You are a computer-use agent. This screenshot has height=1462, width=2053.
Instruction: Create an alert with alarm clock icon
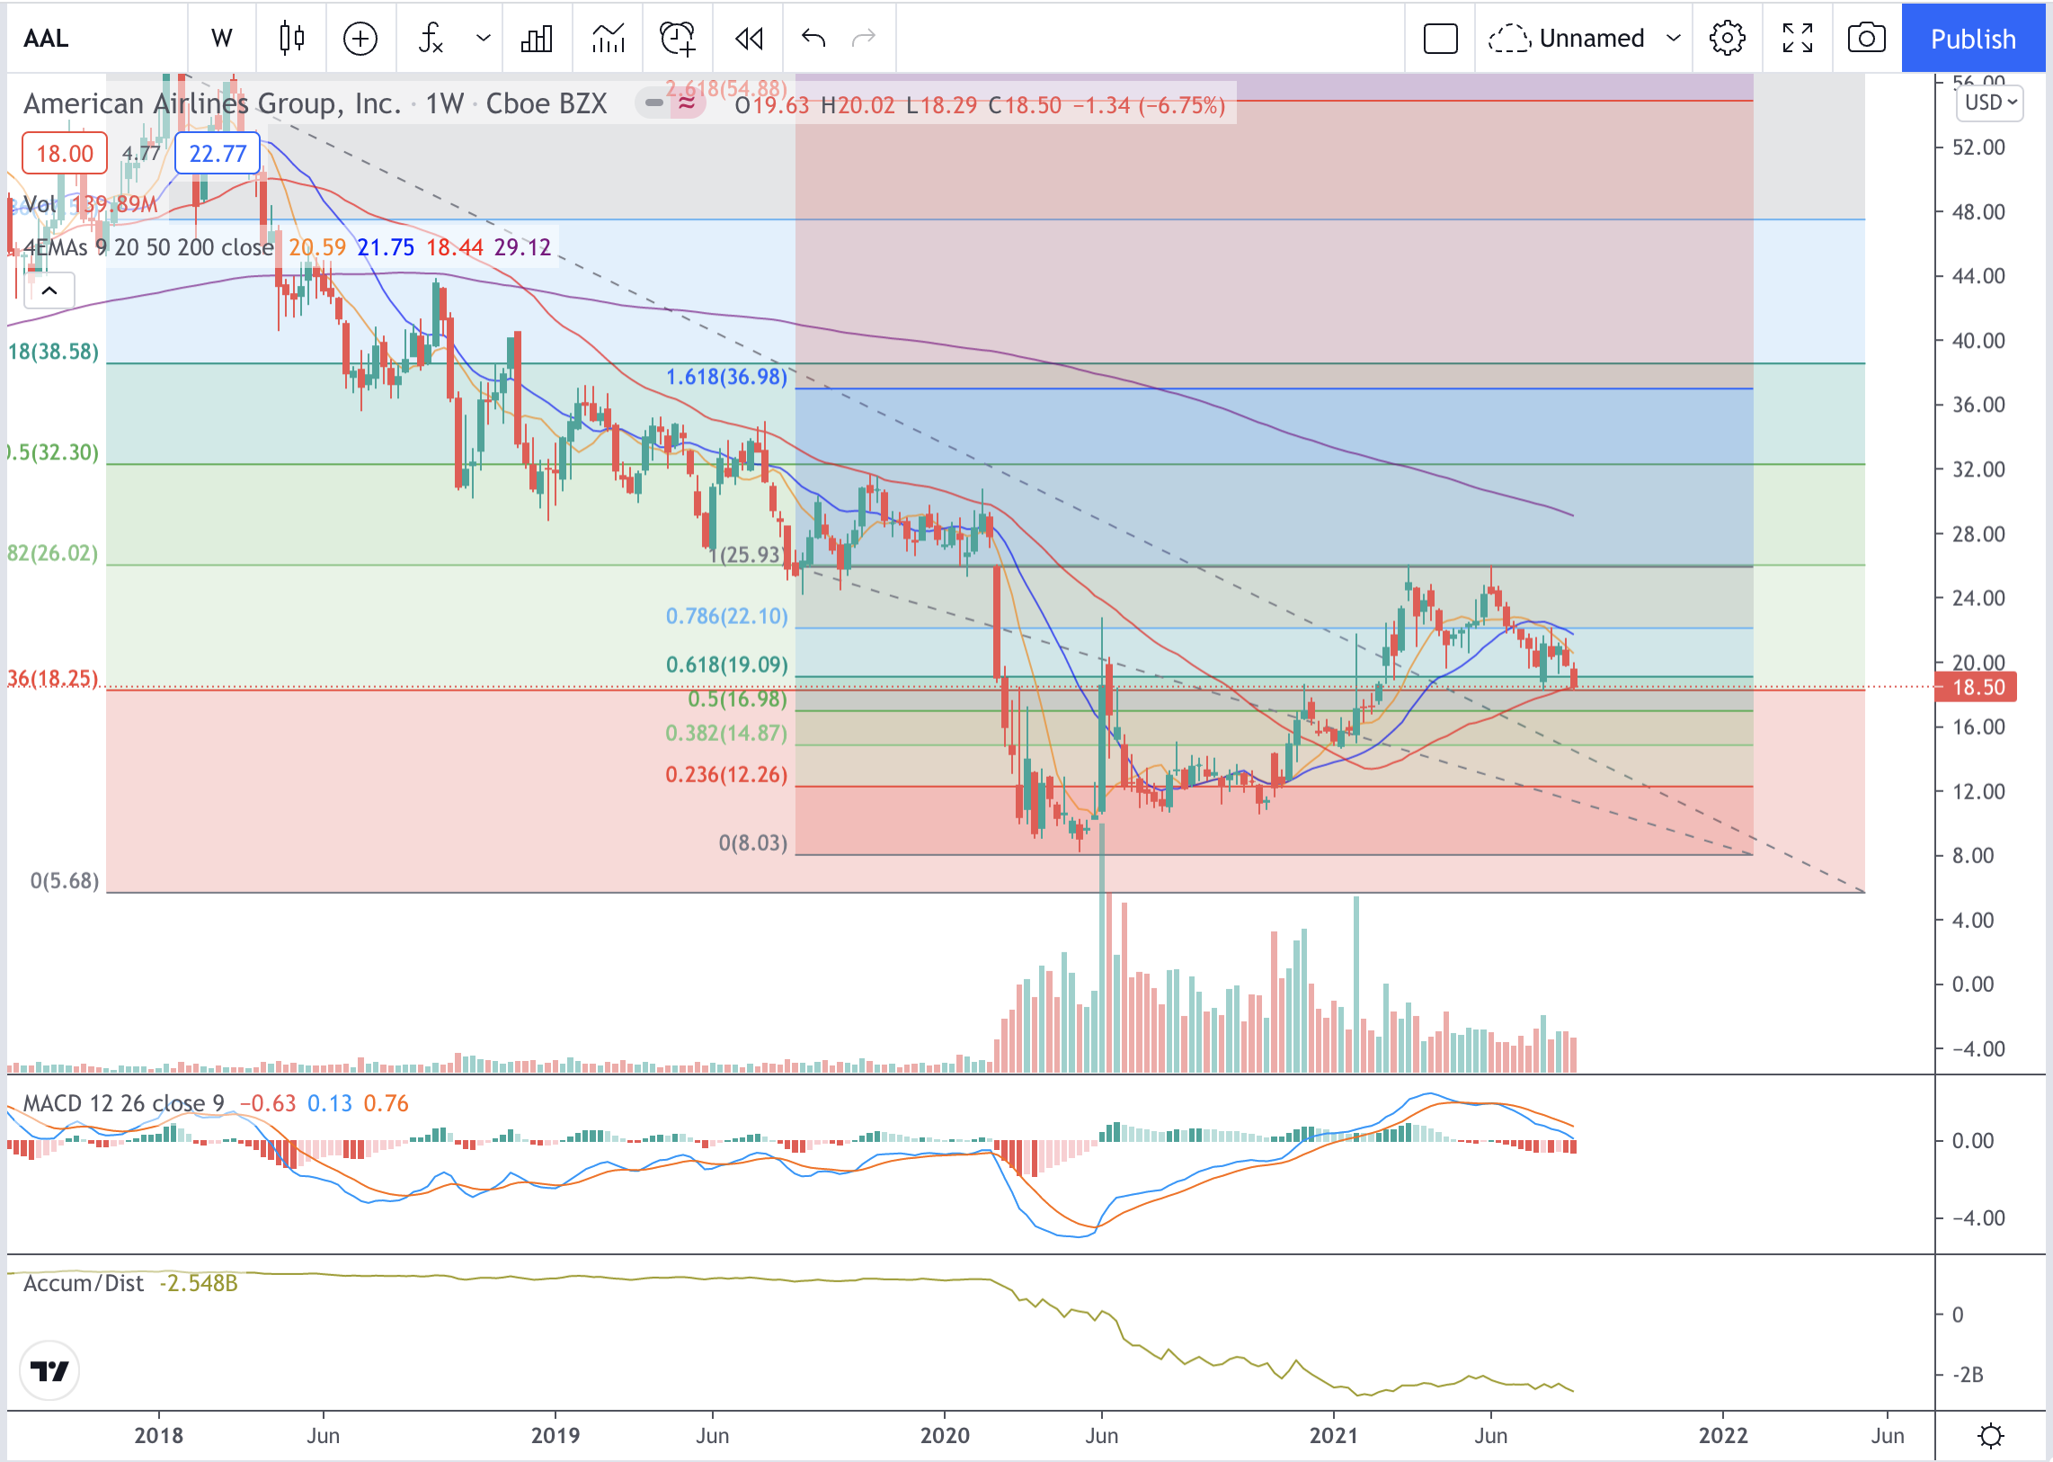[677, 38]
